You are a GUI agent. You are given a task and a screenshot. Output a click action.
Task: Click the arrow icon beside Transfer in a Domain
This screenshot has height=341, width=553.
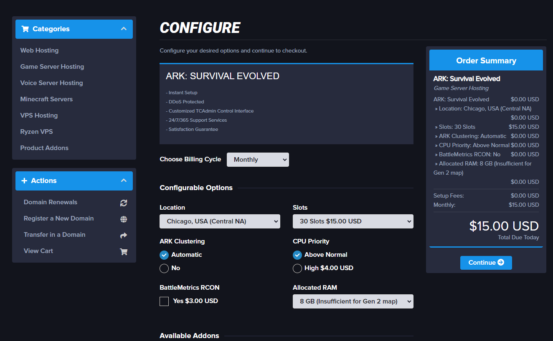point(123,235)
